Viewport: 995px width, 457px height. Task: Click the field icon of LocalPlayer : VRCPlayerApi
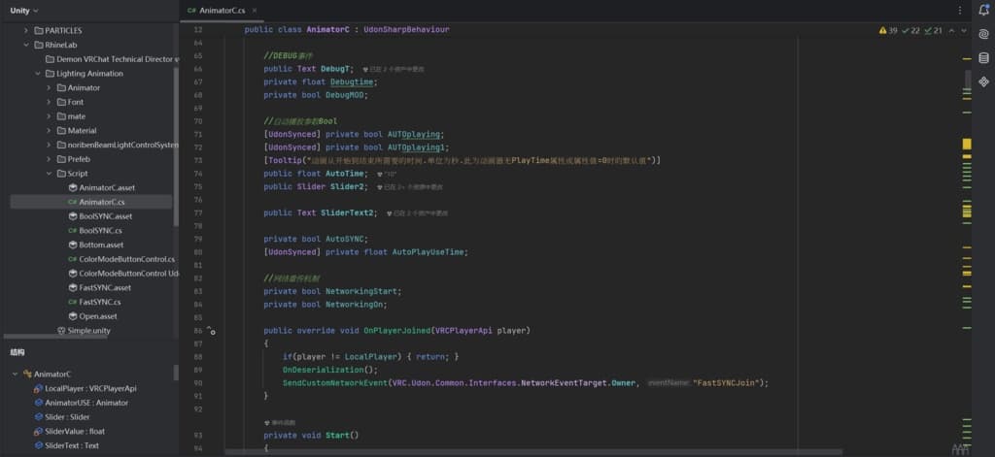pyautogui.click(x=39, y=388)
